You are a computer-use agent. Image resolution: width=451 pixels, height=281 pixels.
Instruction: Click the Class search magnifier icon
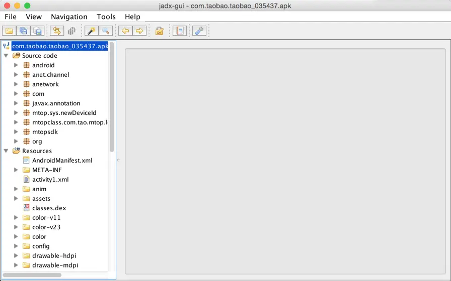pos(106,31)
